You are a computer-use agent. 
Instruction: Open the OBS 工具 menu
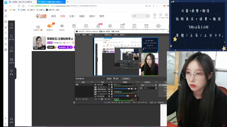point(116,35)
